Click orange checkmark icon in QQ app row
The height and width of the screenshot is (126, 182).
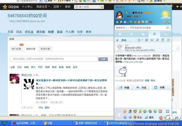tap(125, 111)
